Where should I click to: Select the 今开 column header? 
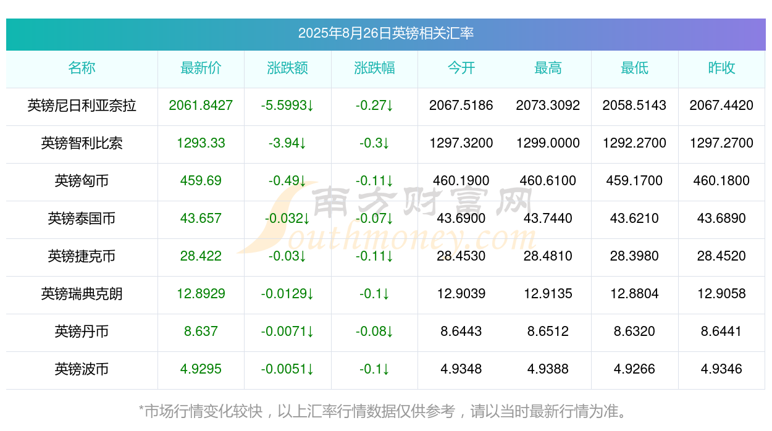461,68
